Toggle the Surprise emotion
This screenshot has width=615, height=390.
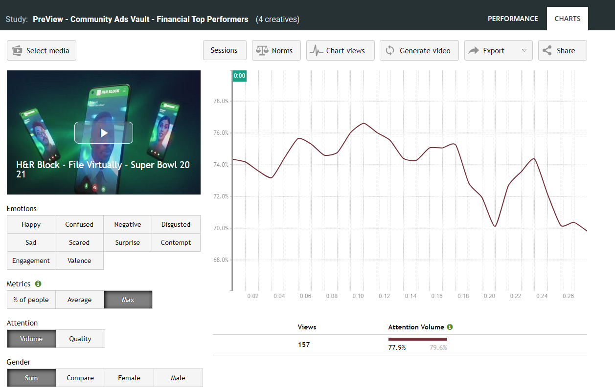(x=128, y=242)
